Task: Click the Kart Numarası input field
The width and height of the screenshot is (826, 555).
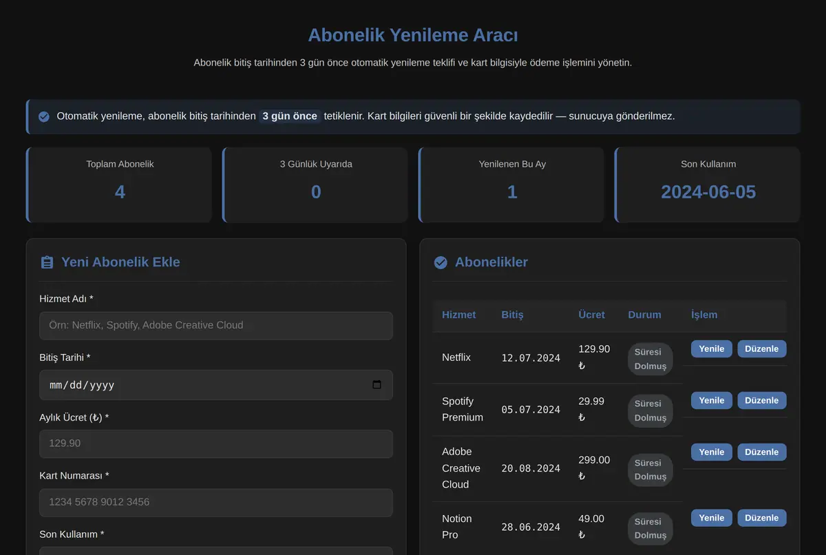Action: tap(216, 502)
